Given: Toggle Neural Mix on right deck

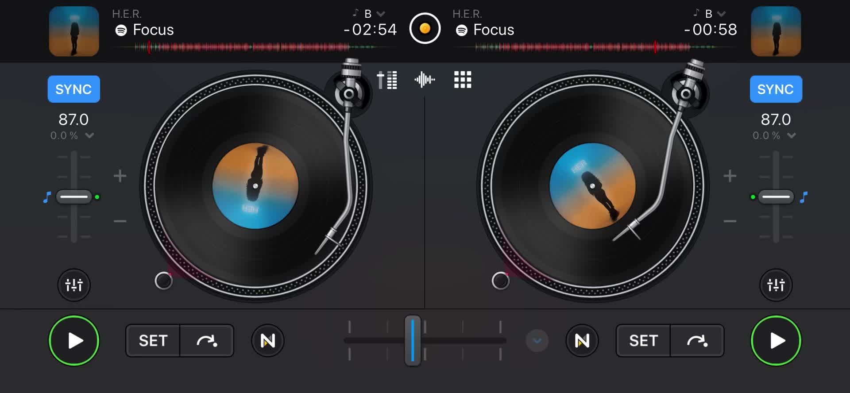Looking at the screenshot, I should coord(582,341).
